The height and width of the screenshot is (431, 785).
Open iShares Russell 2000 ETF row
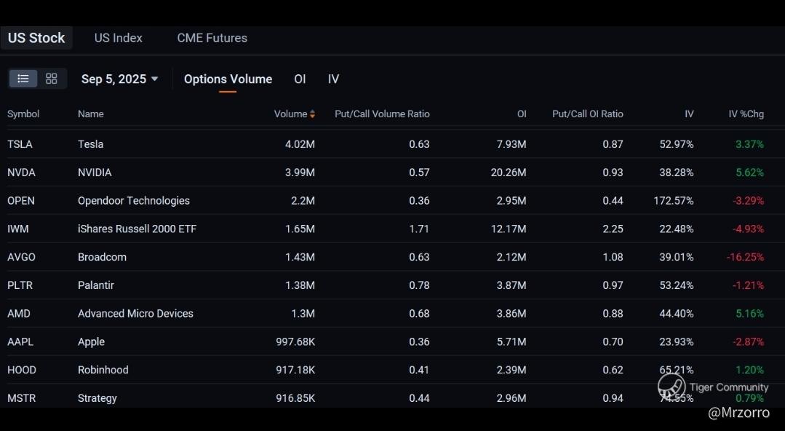tap(137, 229)
